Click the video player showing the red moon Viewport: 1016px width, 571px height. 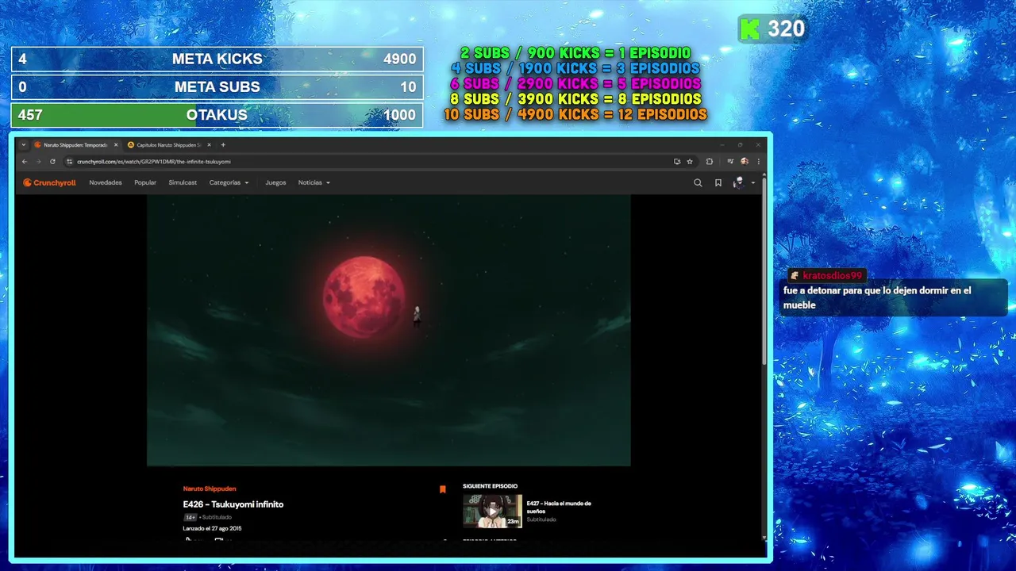point(389,331)
